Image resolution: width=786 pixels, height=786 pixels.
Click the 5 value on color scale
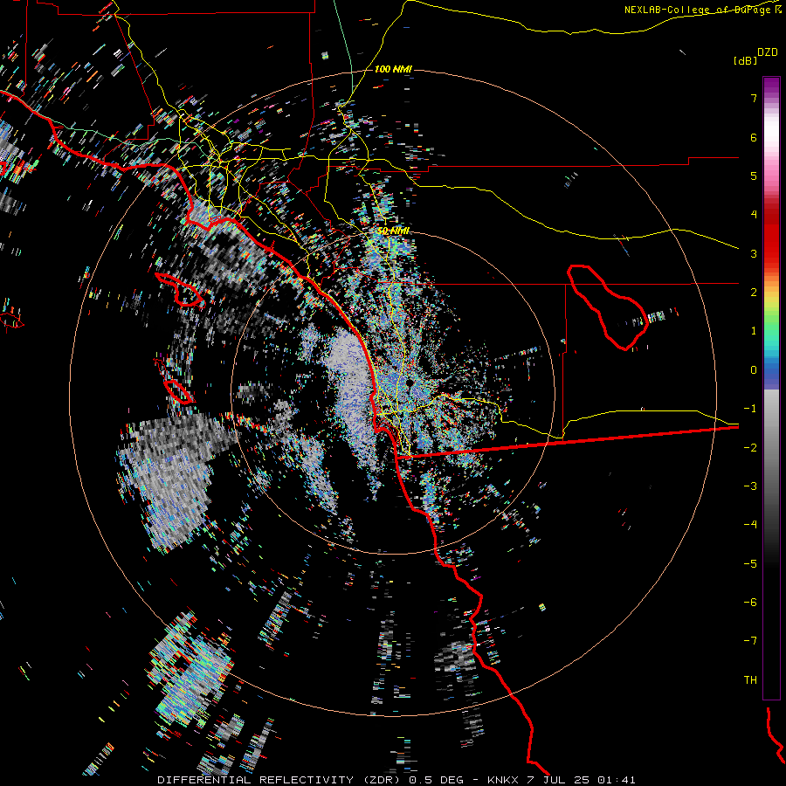tap(754, 176)
